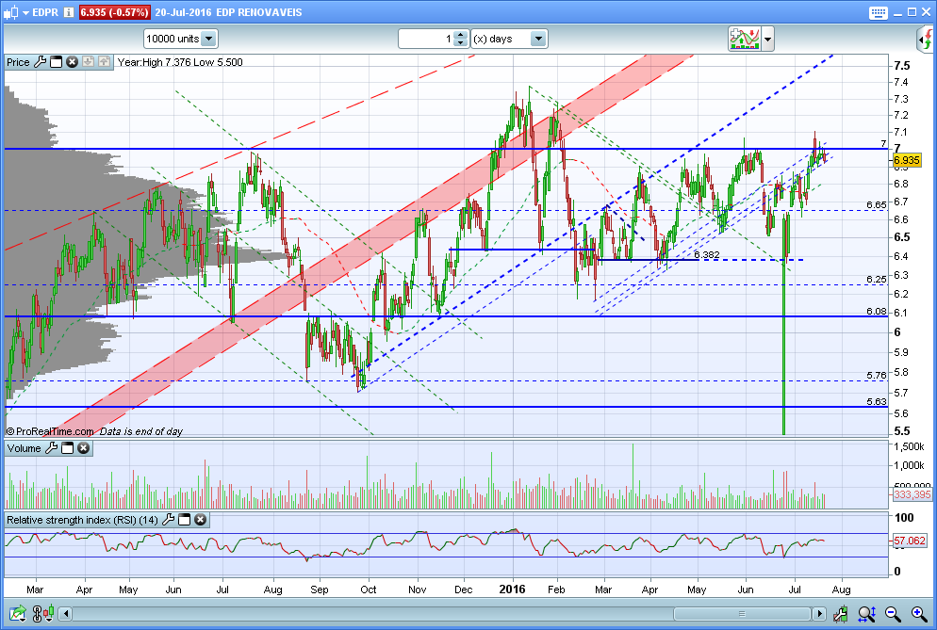This screenshot has height=630, width=937.
Task: Expand the collapsed side panel with red-green arrows
Action: pos(926,40)
